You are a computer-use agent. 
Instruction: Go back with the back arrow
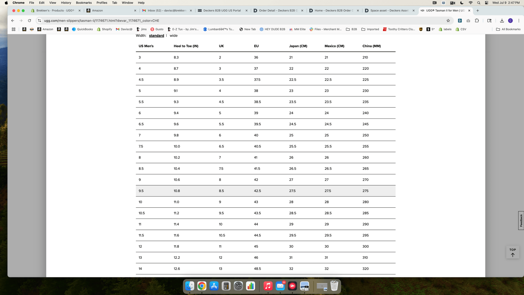[13, 20]
